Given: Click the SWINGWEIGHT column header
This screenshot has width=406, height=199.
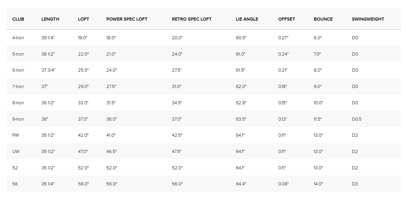Looking at the screenshot, I should pyautogui.click(x=368, y=19).
